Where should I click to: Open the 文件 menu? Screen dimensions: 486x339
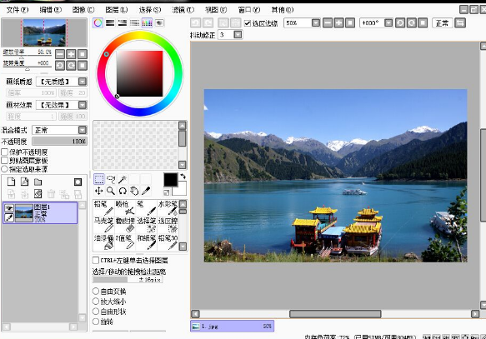coord(18,10)
